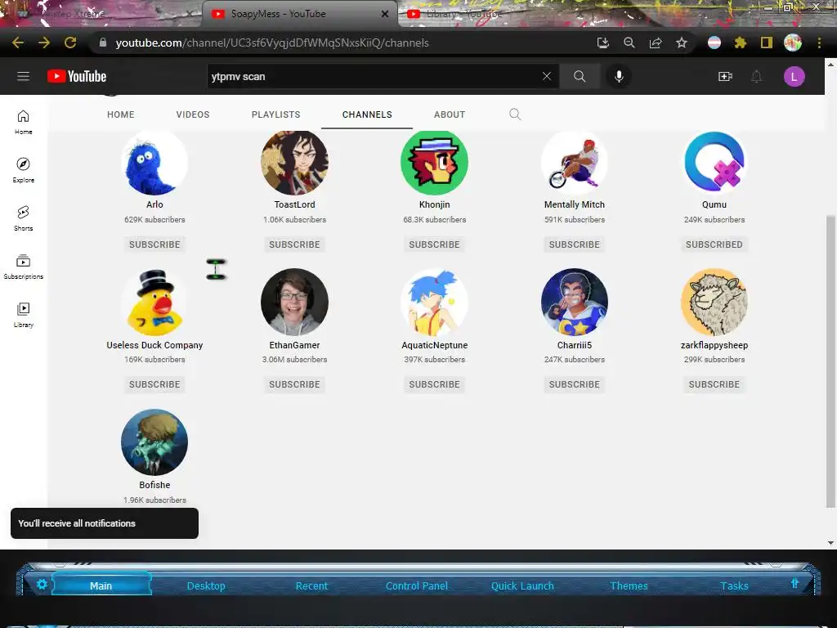Open the Recent dock tab
Viewport: 837px width, 628px height.
click(x=311, y=585)
